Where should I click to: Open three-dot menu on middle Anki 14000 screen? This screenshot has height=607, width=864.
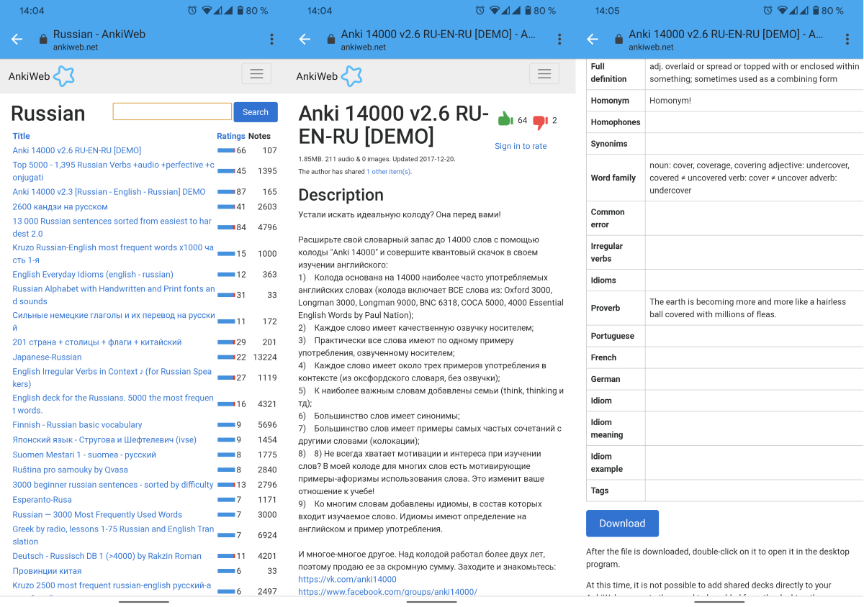click(559, 40)
